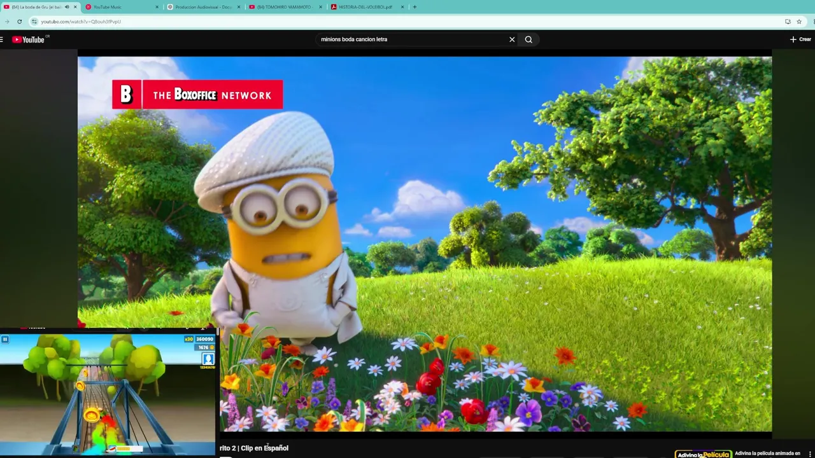
Task: Click the 1676 coin counter in game
Action: click(x=204, y=347)
